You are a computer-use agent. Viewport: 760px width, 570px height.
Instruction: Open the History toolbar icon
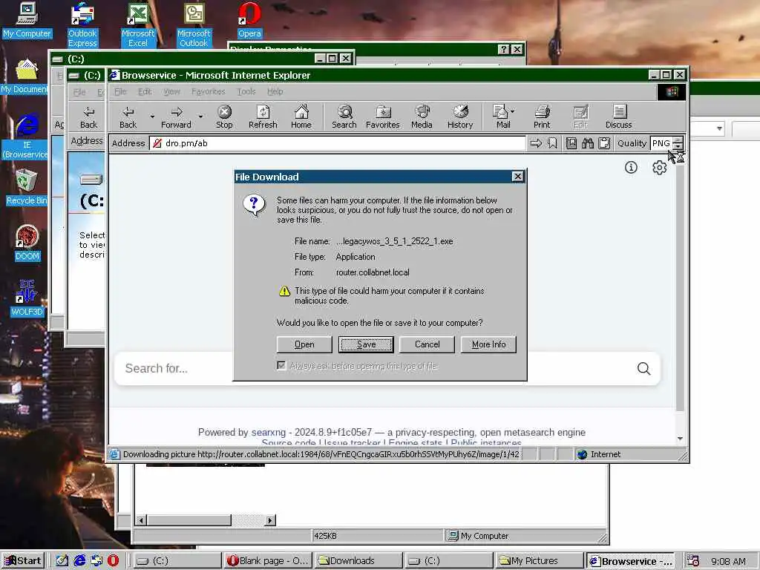[460, 117]
